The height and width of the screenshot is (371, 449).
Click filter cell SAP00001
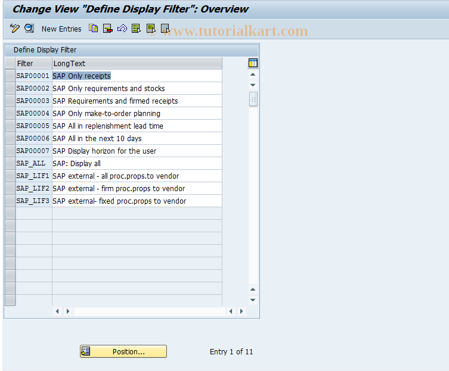[x=34, y=76]
